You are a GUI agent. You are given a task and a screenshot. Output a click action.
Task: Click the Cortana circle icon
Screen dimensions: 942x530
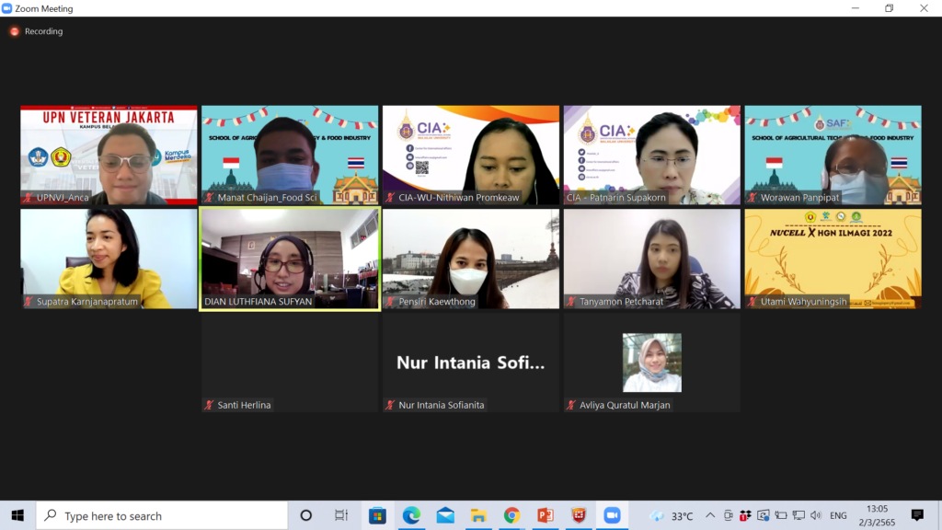pyautogui.click(x=306, y=515)
